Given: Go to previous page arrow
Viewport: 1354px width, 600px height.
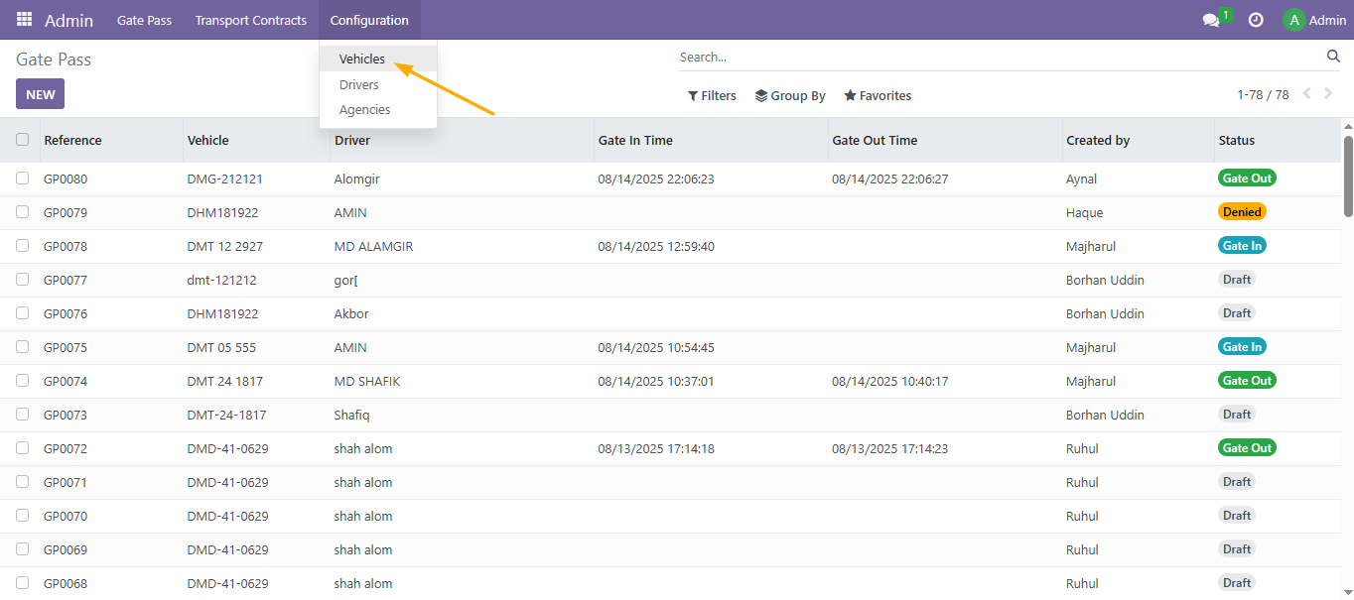Looking at the screenshot, I should point(1306,94).
